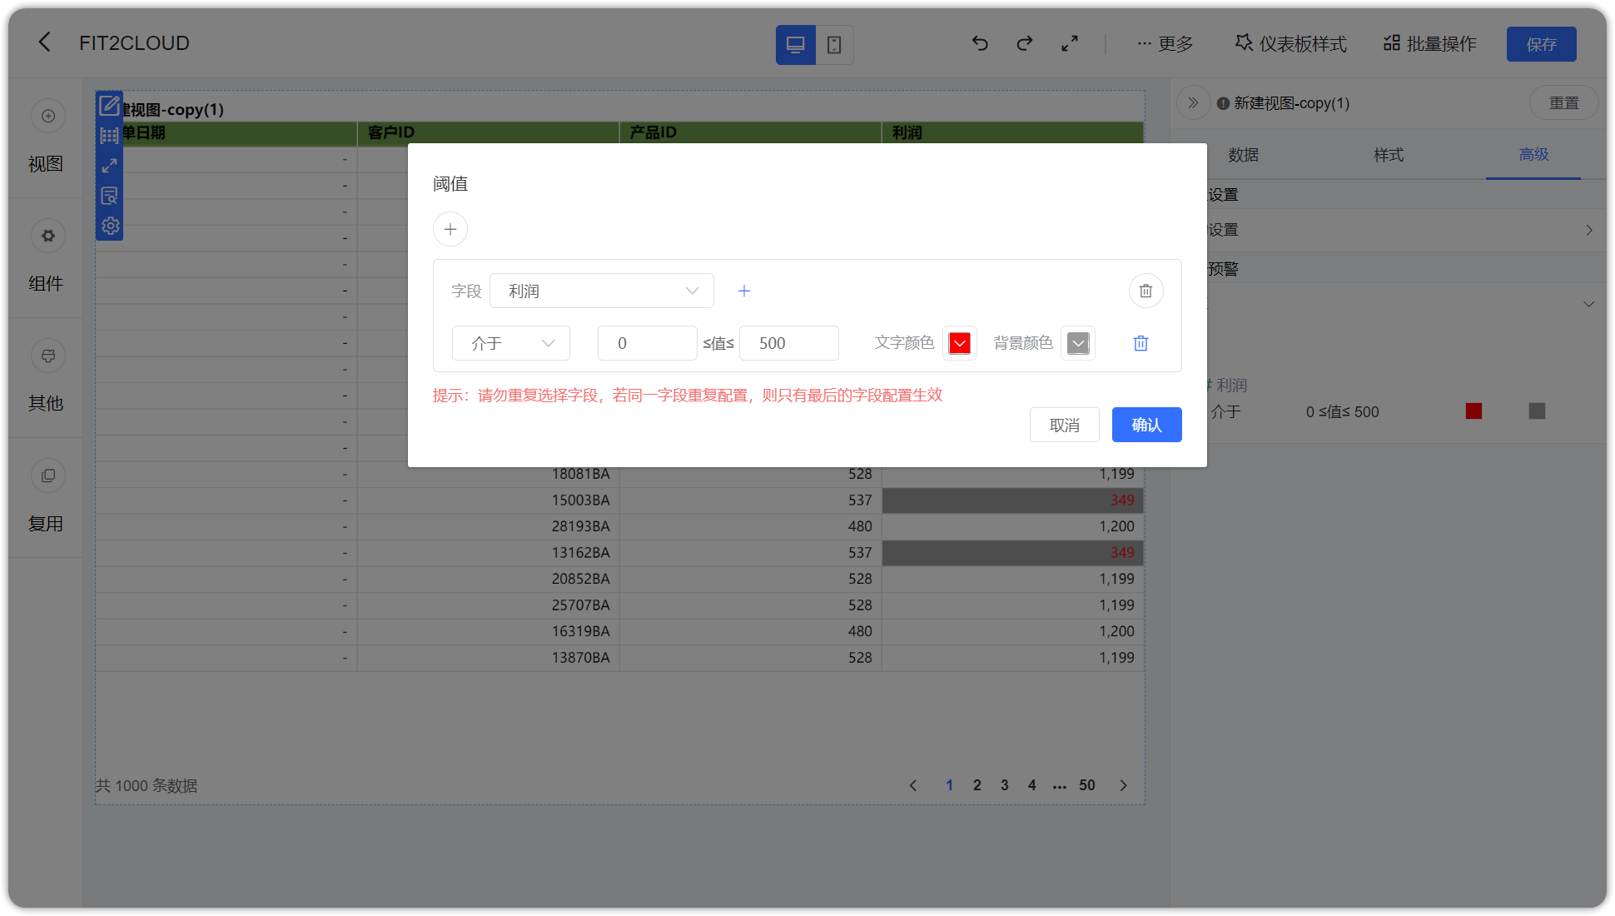Switch to desktop layout view
Image resolution: width=1615 pixels, height=916 pixels.
coord(795,45)
